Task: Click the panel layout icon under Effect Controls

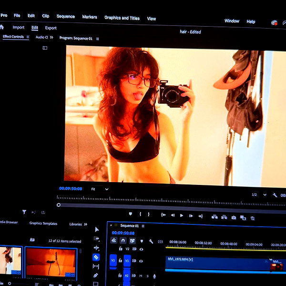Action: coord(45,48)
